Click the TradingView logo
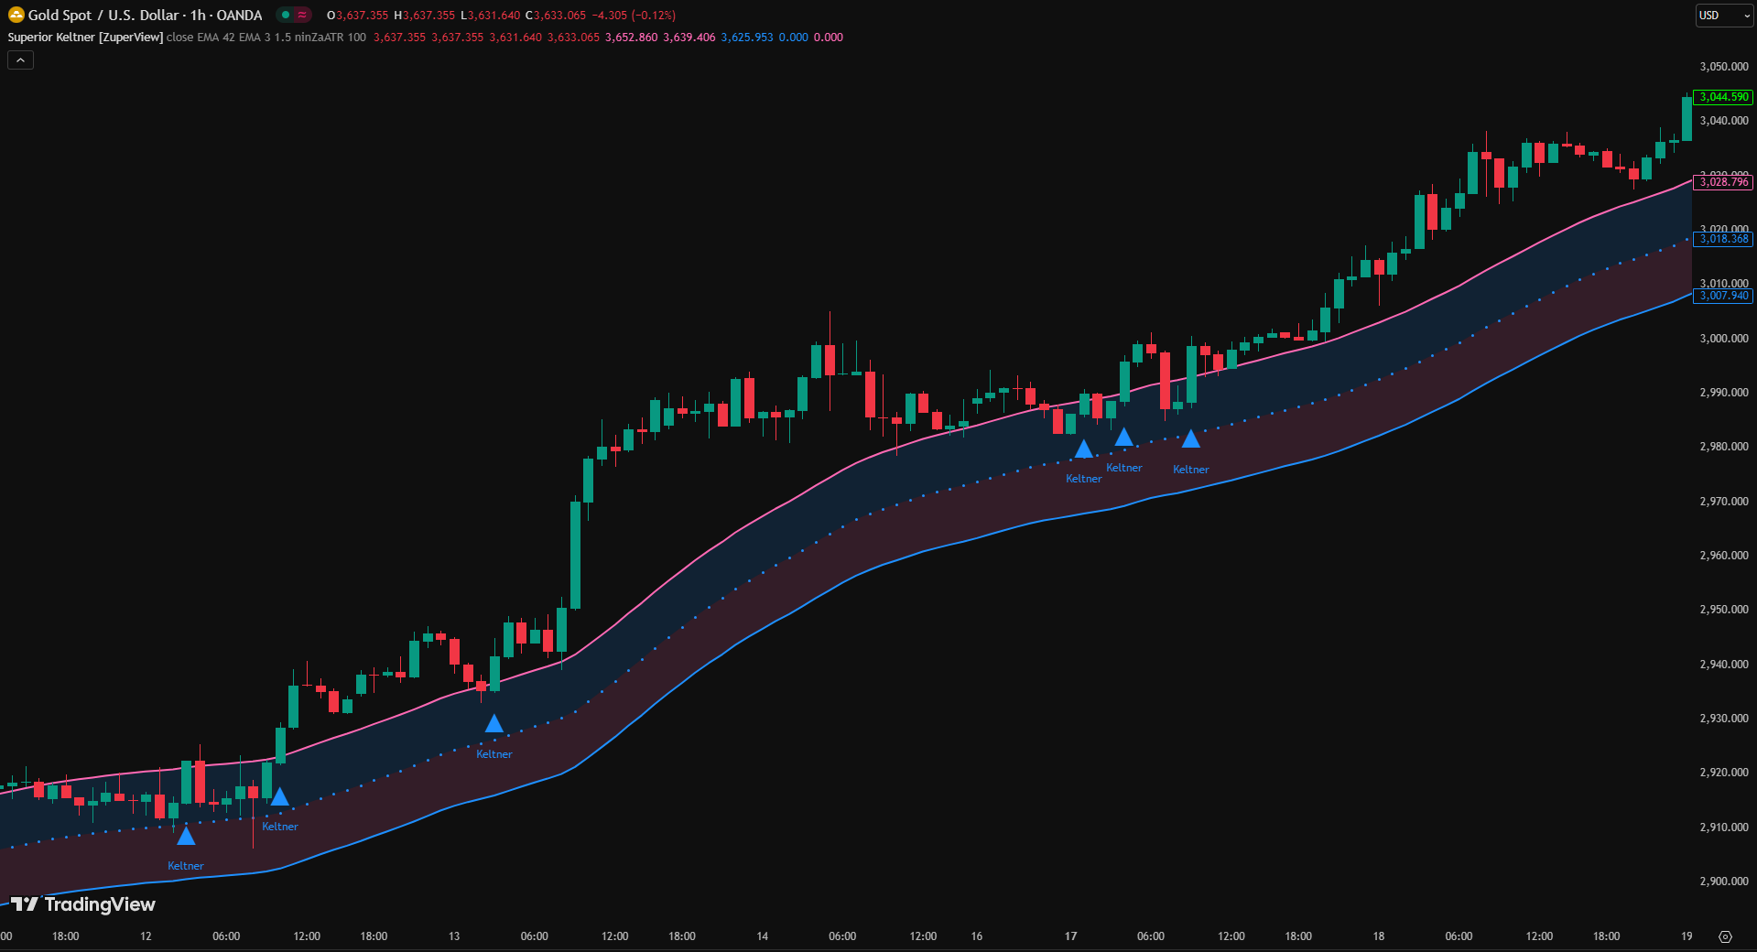 pos(83,904)
